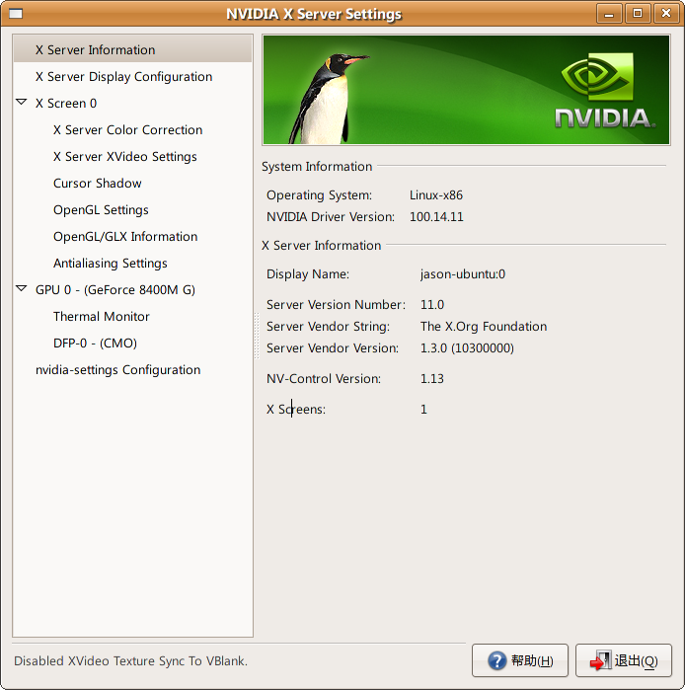Screen dimensions: 685x690
Task: Click the Server Version Number value 11.0
Action: click(x=432, y=304)
